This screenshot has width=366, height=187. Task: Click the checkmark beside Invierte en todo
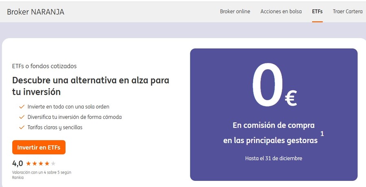22,107
